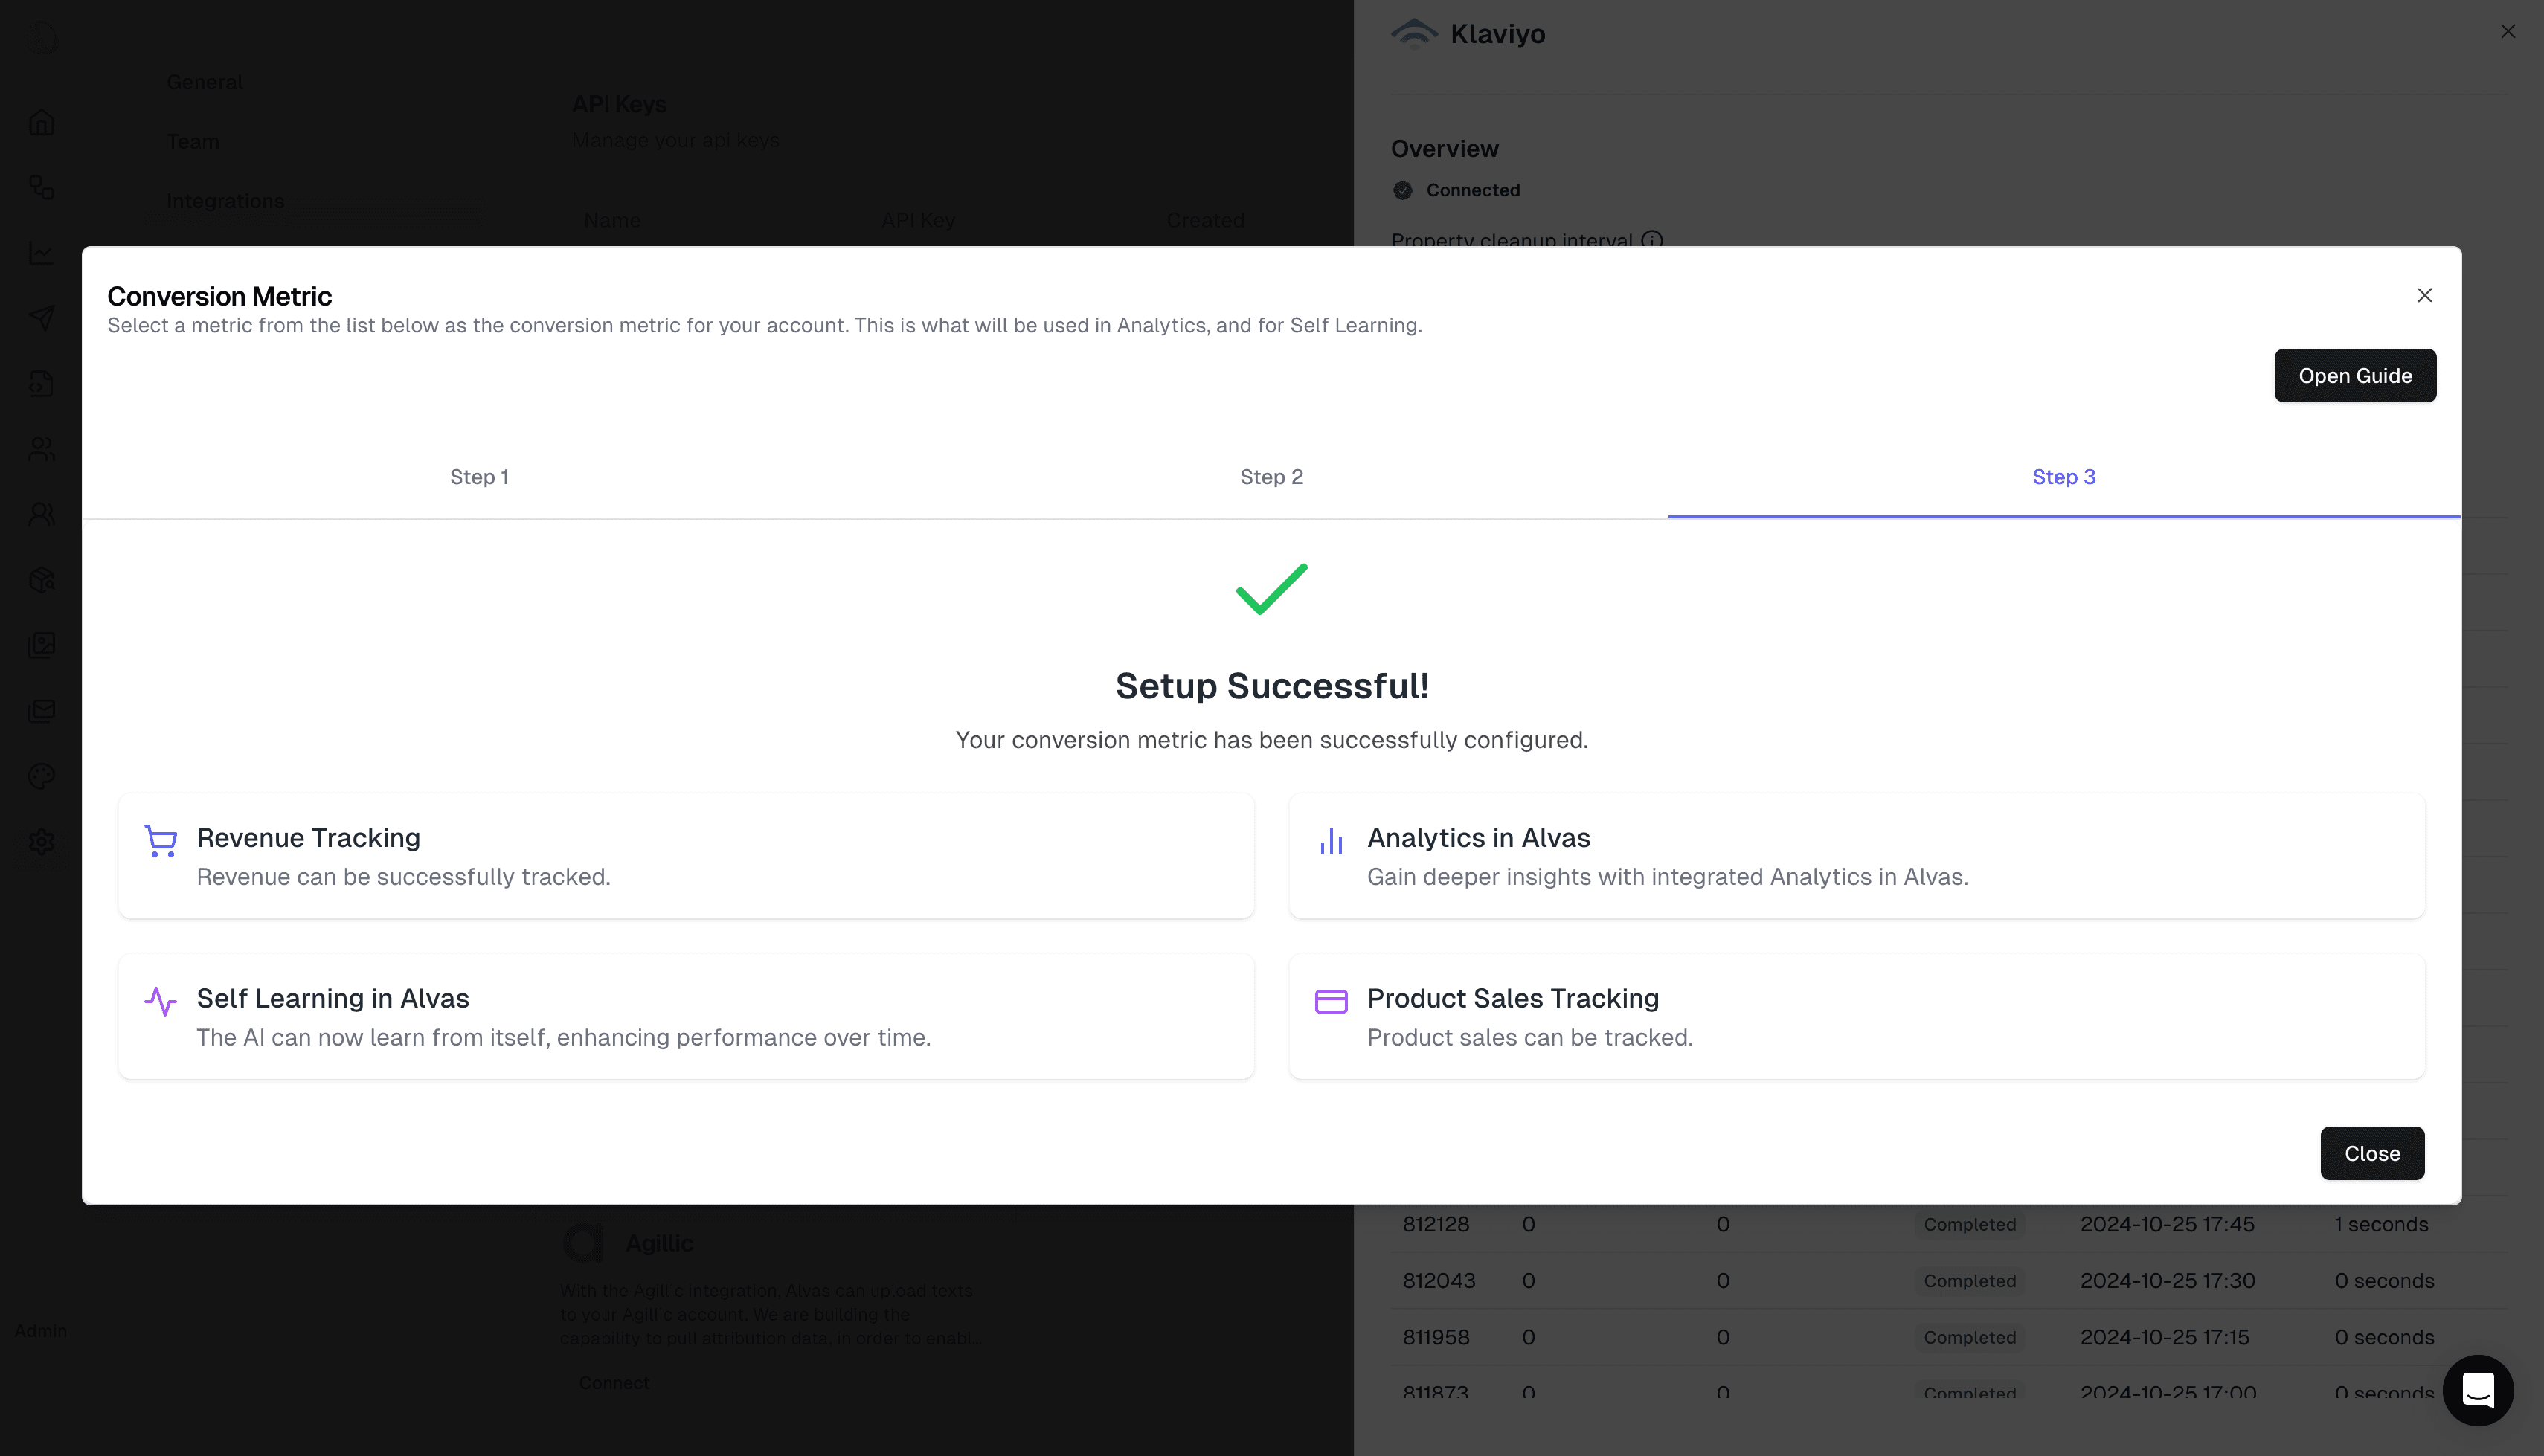Click the app logo at top-left
The height and width of the screenshot is (1456, 2544).
coord(41,38)
